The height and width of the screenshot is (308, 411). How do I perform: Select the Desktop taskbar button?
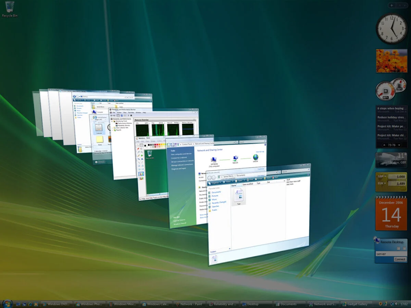(x=256, y=304)
